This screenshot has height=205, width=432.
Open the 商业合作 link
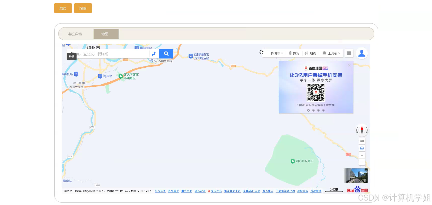tap(216, 191)
